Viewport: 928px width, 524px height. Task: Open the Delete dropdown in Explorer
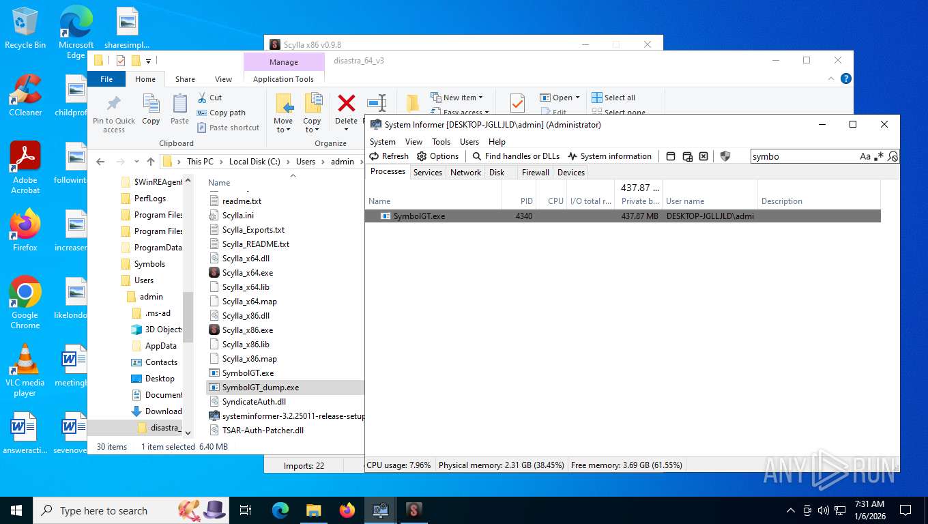346,126
